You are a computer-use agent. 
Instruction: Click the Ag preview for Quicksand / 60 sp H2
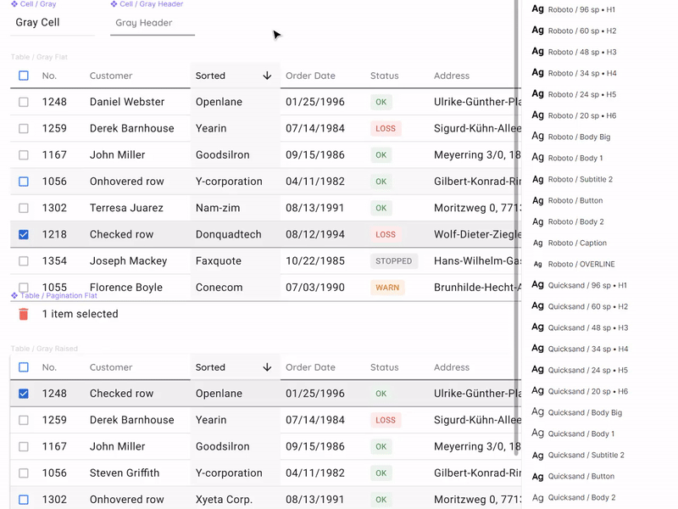click(x=537, y=306)
